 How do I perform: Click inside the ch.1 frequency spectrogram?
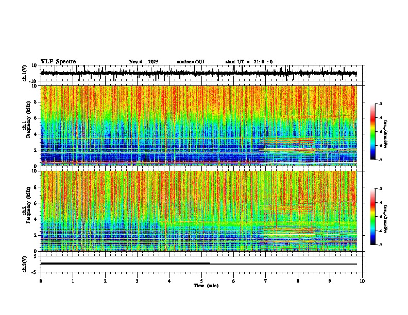pos(198,126)
